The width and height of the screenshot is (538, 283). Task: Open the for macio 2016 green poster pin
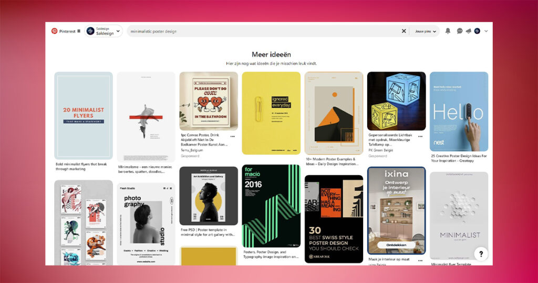click(x=271, y=206)
